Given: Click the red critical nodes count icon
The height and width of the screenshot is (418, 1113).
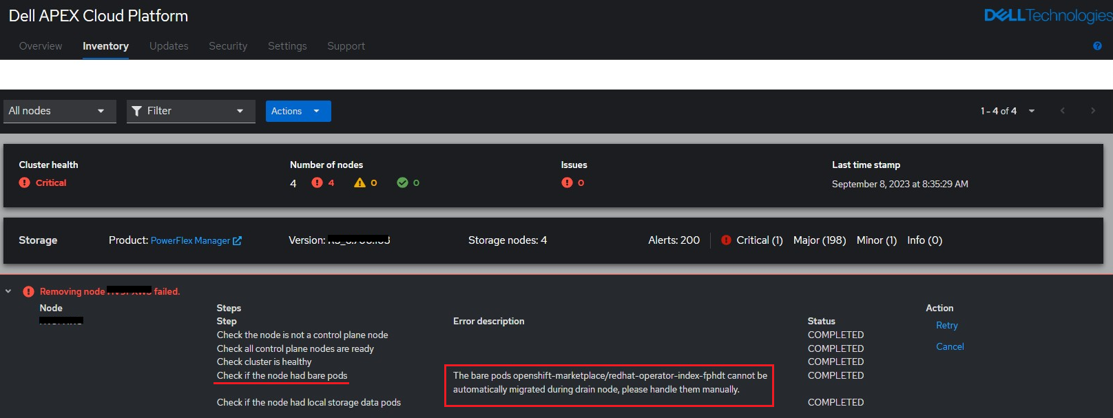Looking at the screenshot, I should pyautogui.click(x=317, y=182).
